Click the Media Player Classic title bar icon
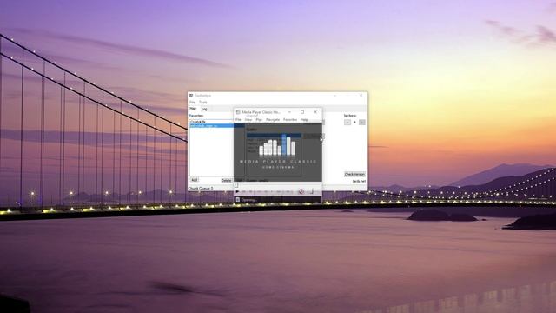This screenshot has height=313, width=556. tap(238, 112)
